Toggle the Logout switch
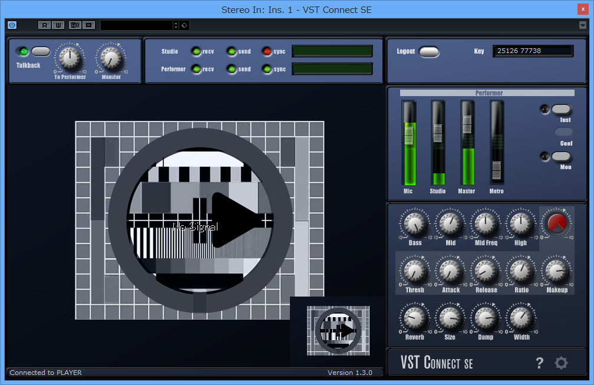This screenshot has width=594, height=385. tap(429, 51)
